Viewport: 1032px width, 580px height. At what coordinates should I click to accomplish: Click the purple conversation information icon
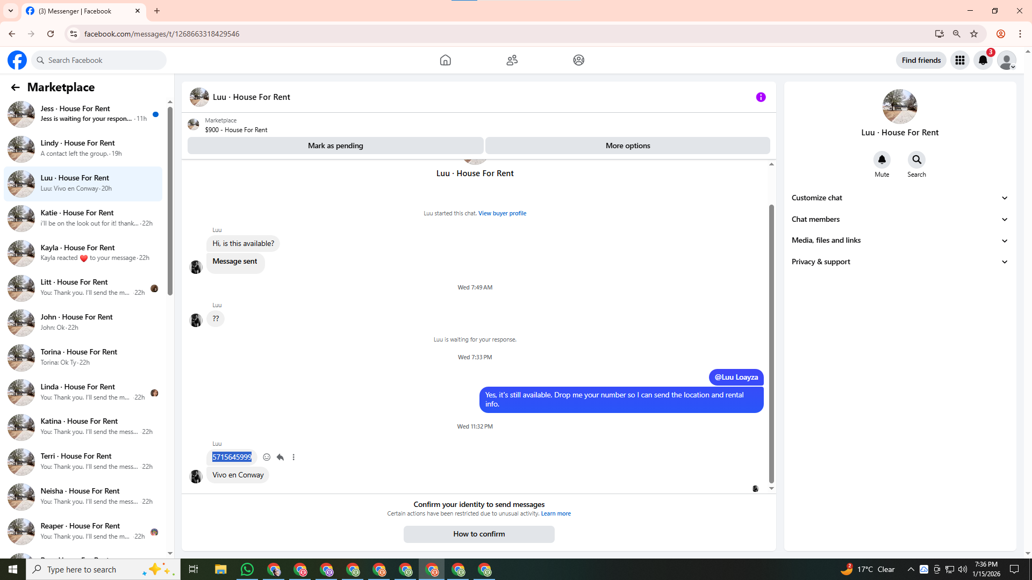tap(761, 97)
